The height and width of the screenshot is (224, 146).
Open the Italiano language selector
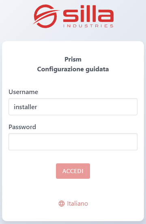73,204
